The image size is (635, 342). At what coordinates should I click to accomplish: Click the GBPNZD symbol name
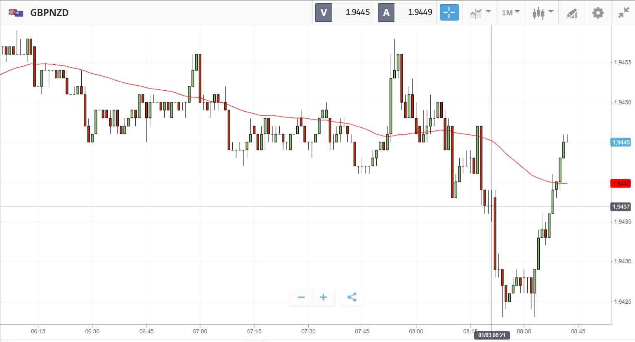pos(49,13)
